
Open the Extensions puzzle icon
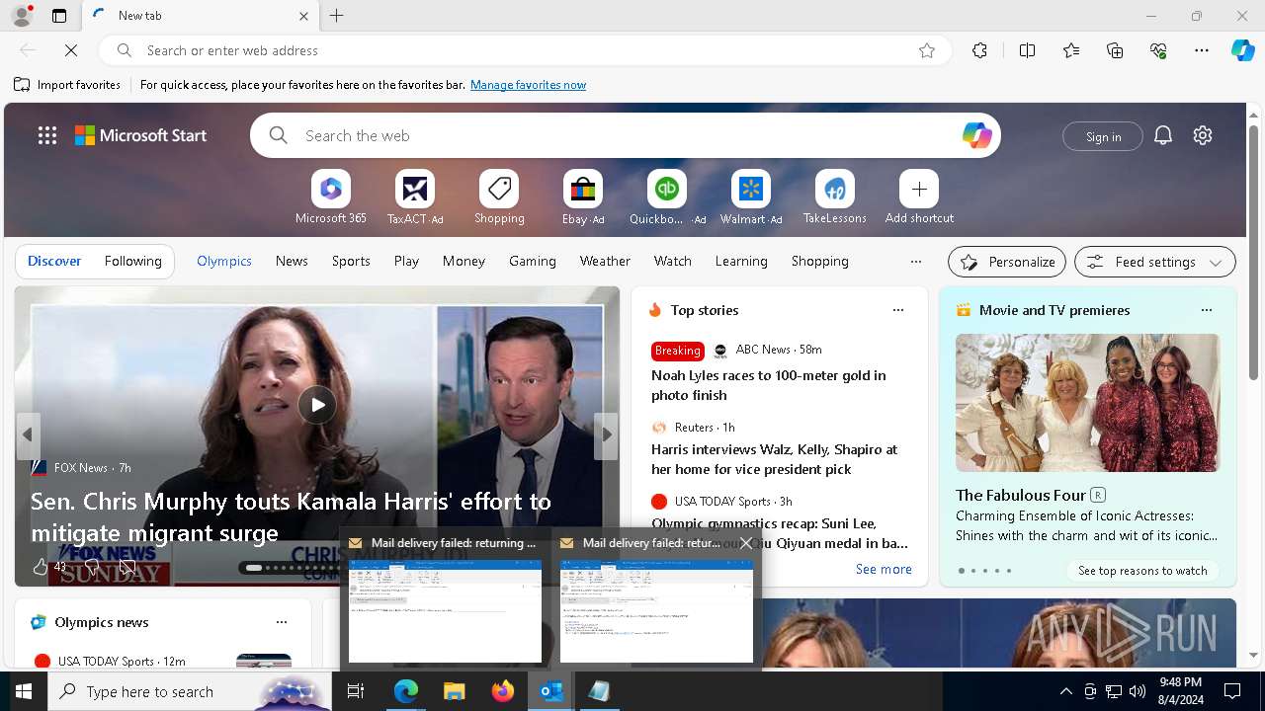tap(979, 50)
